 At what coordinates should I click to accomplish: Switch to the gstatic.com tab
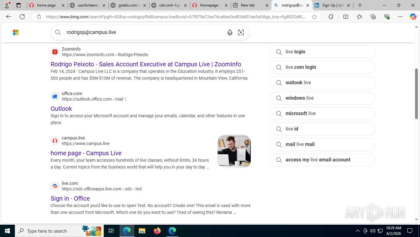[x=128, y=5]
